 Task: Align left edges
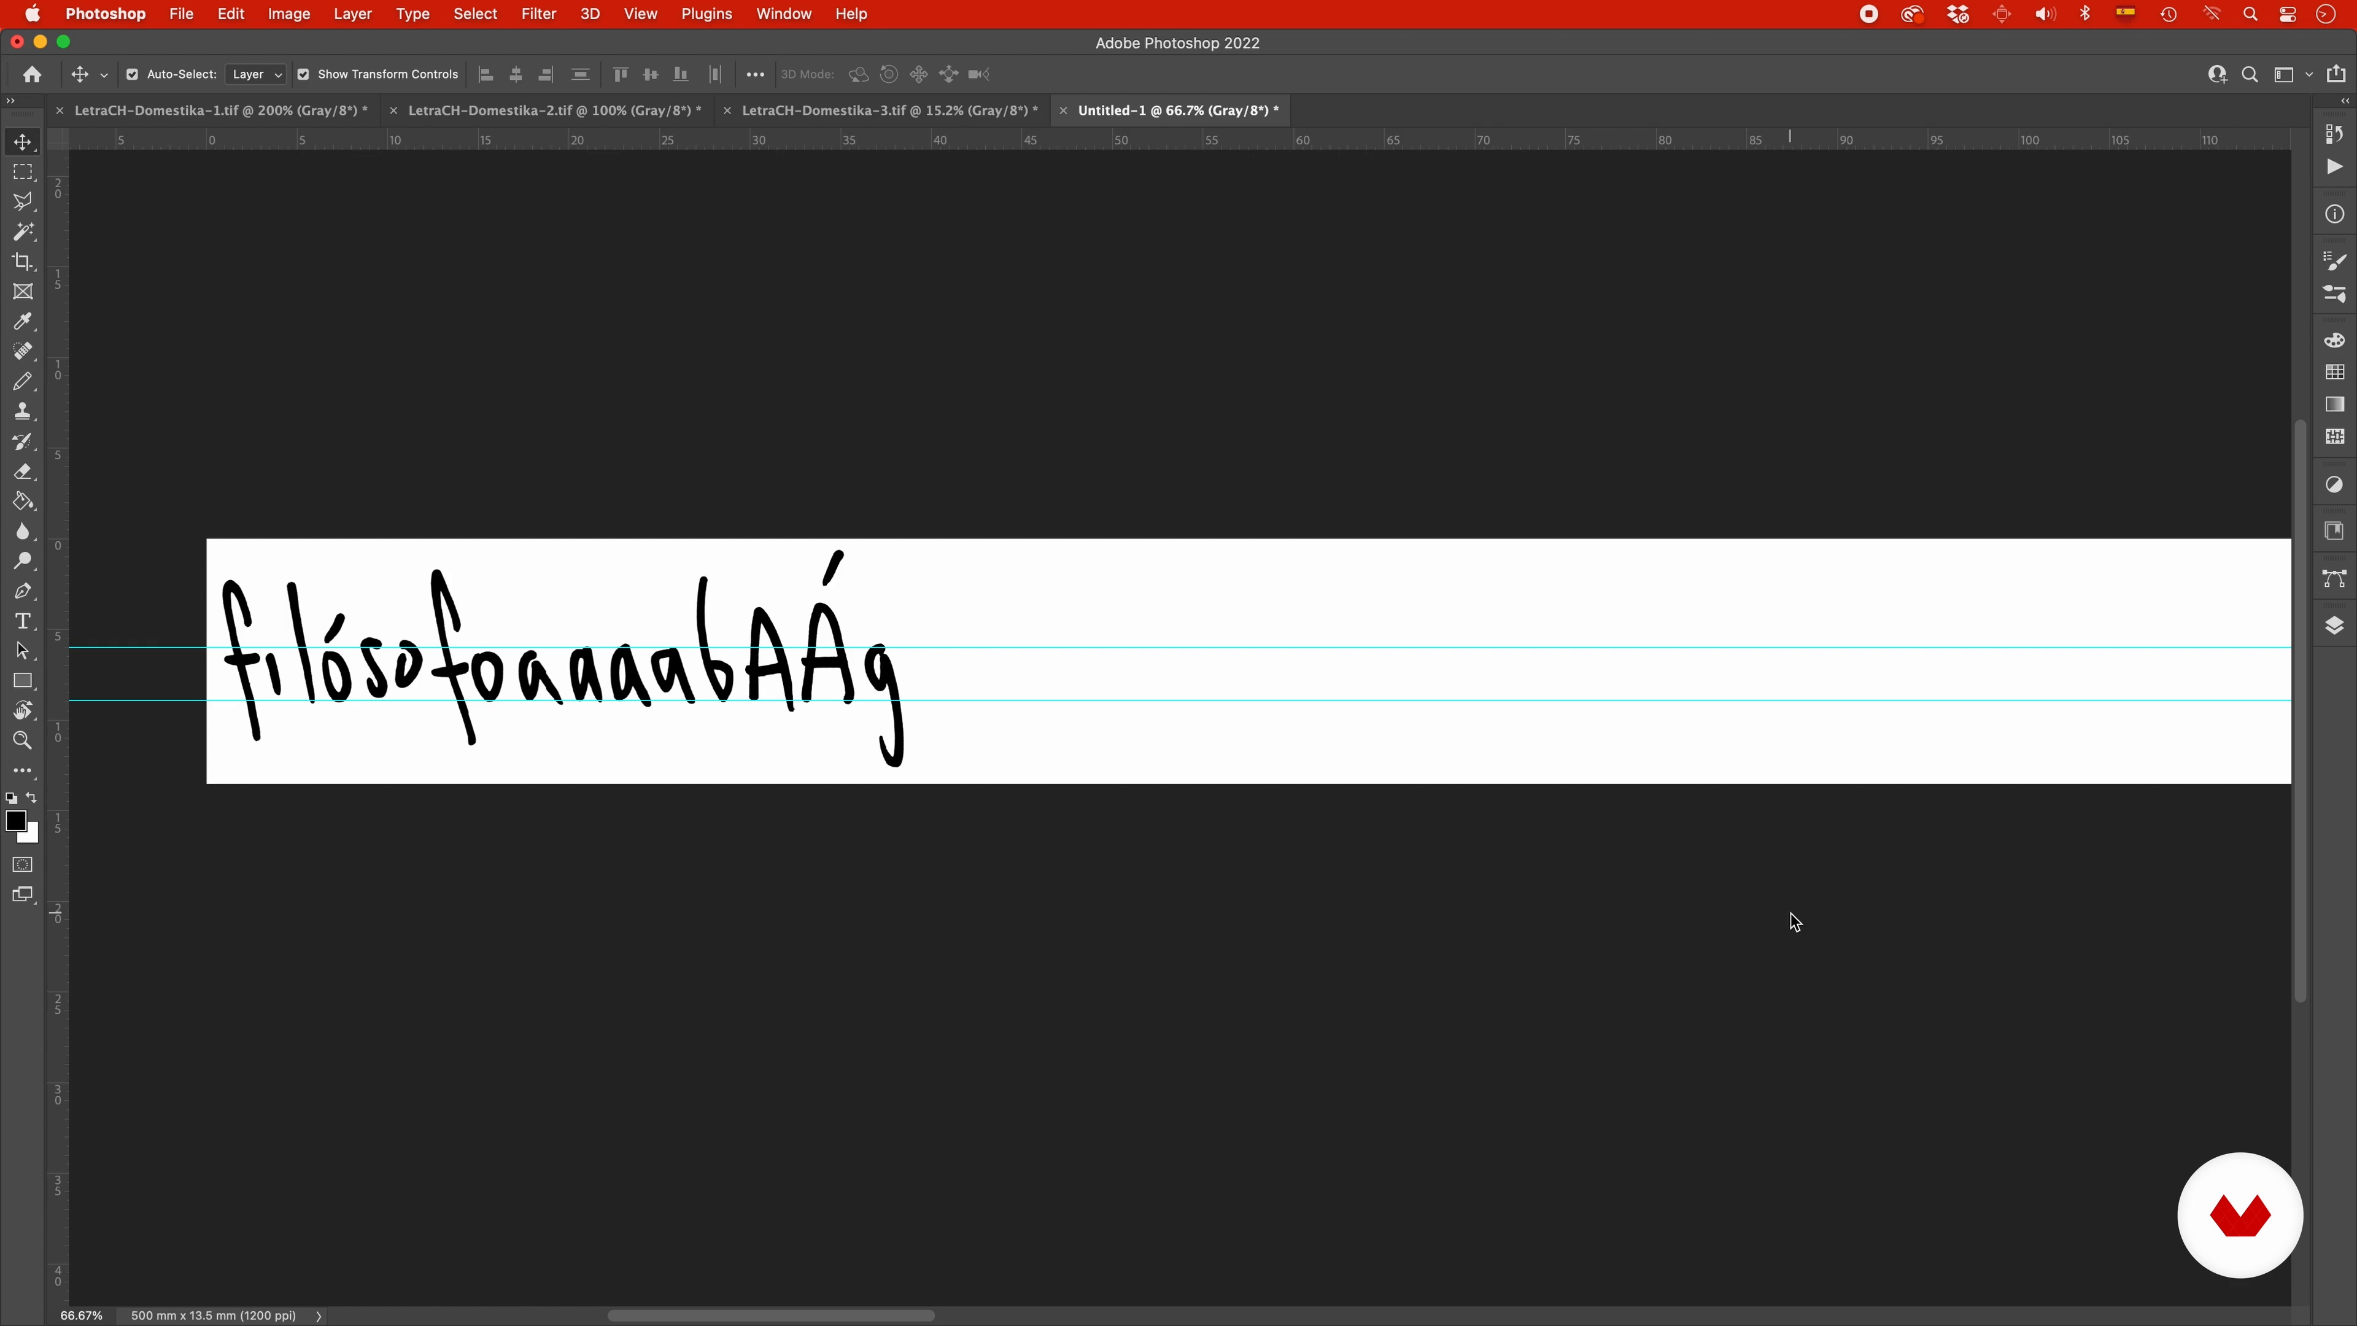tap(486, 74)
